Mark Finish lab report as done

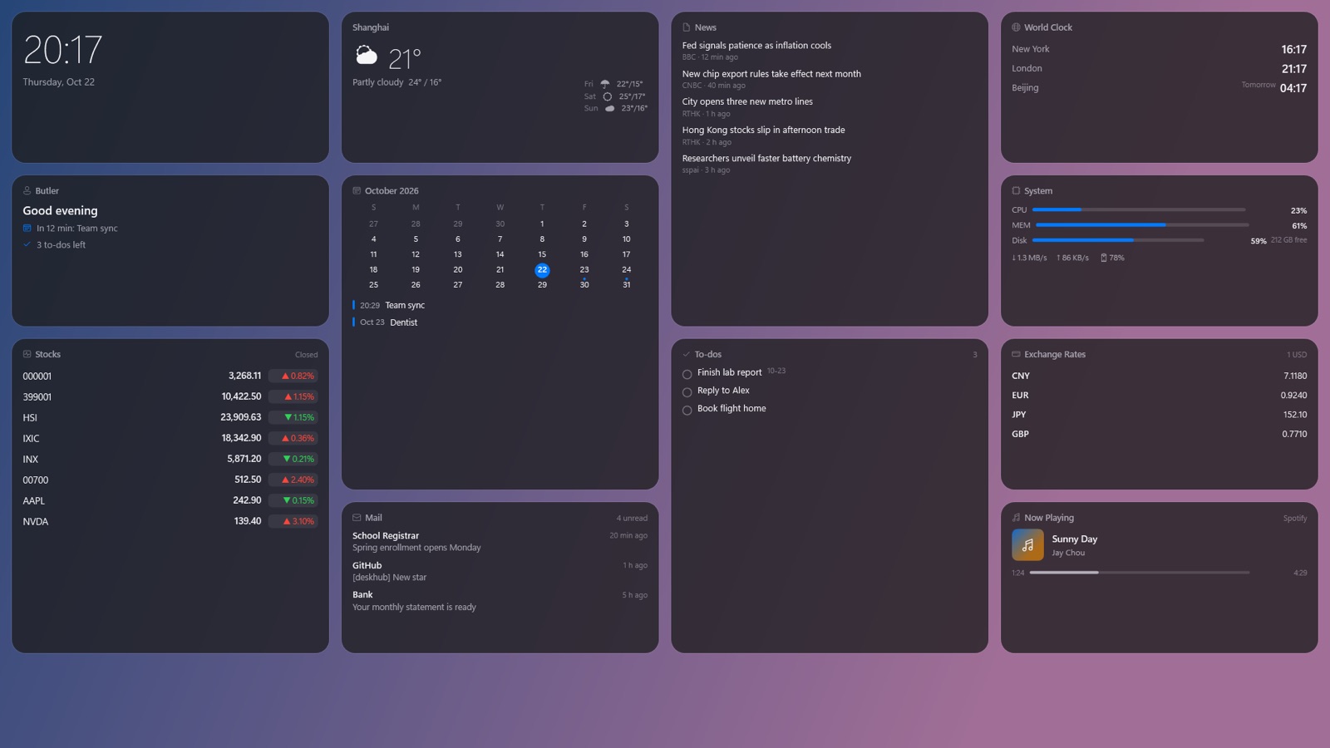(687, 374)
